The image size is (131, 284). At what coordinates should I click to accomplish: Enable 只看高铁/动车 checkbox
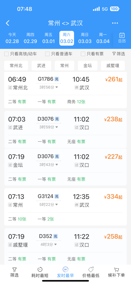7,54
